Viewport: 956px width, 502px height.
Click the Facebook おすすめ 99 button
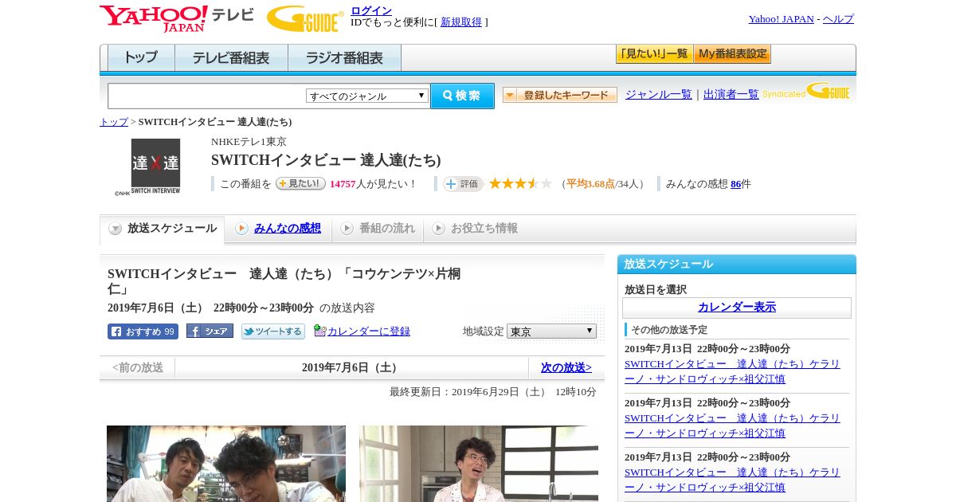tap(143, 331)
